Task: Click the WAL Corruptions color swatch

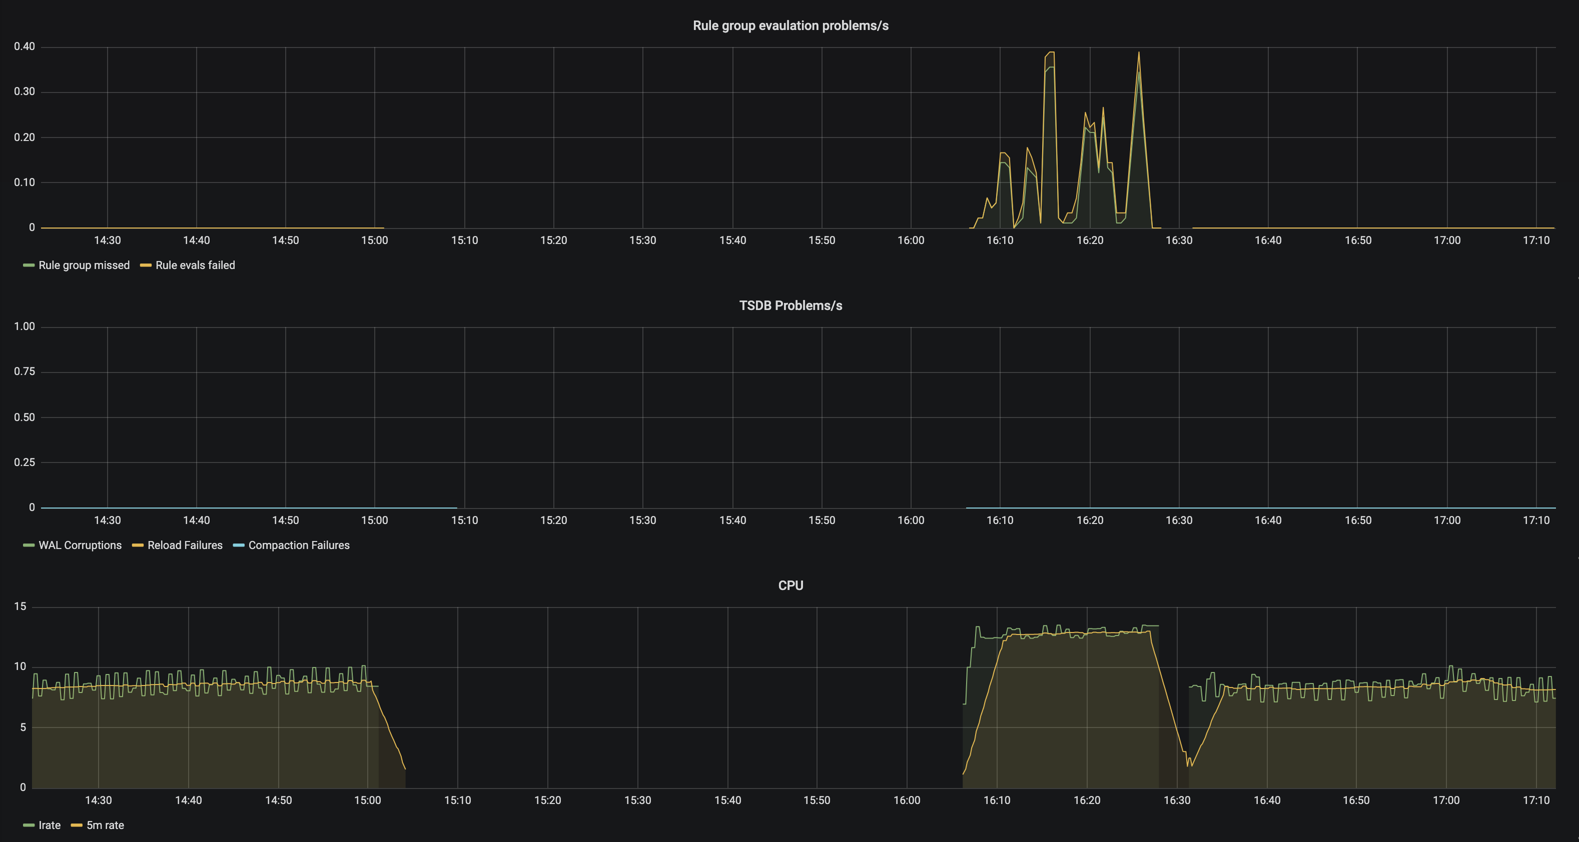Action: tap(28, 545)
